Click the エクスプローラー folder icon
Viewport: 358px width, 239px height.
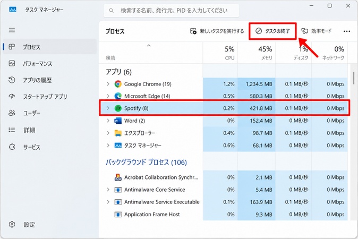pos(118,133)
